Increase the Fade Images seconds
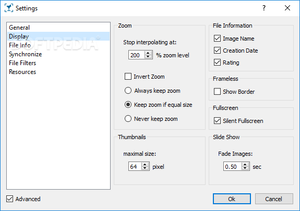 245,165
